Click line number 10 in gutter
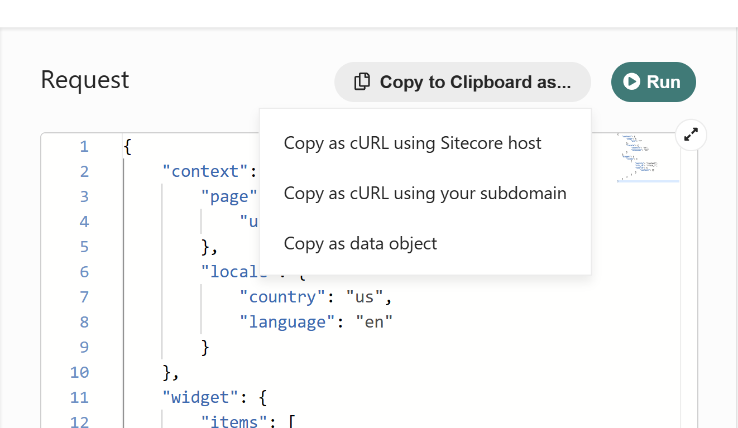 click(79, 372)
